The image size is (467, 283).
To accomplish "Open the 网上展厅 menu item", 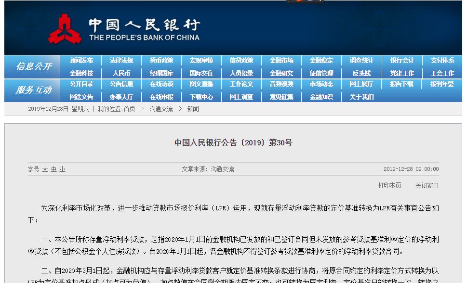I will (361, 84).
